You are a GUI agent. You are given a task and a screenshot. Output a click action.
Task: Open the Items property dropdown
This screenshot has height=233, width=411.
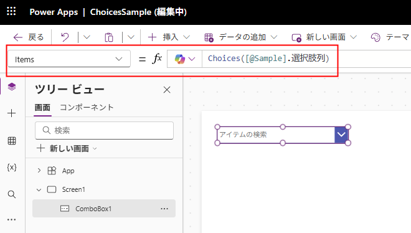[x=69, y=59]
